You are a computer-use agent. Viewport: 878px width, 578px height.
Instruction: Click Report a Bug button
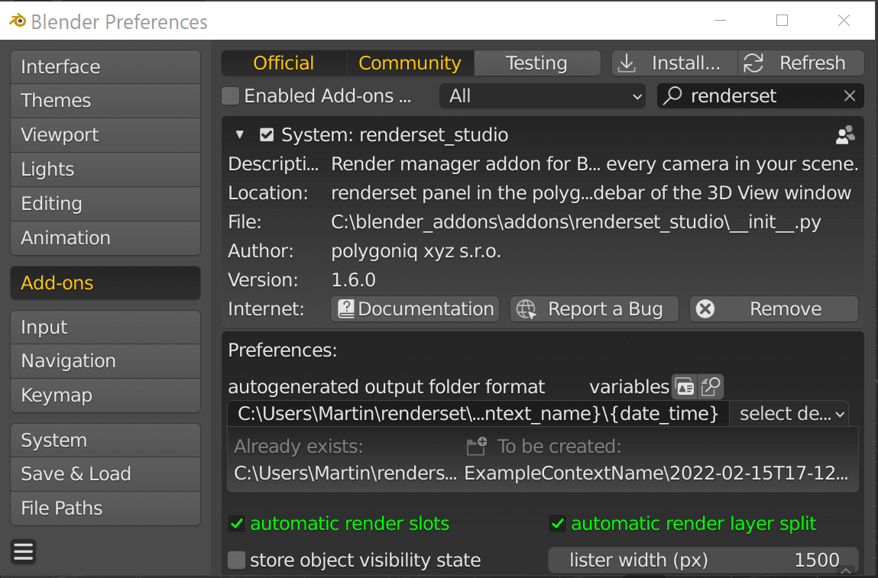[x=595, y=309]
